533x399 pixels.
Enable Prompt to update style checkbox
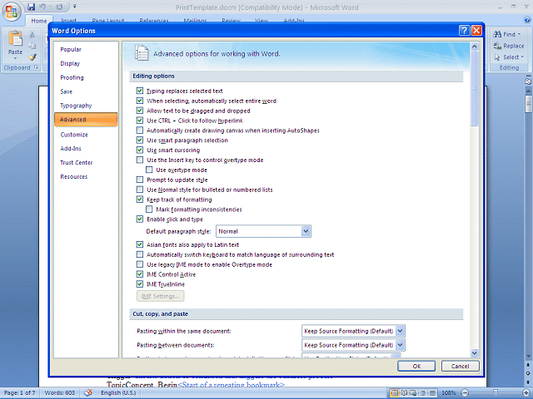(140, 180)
